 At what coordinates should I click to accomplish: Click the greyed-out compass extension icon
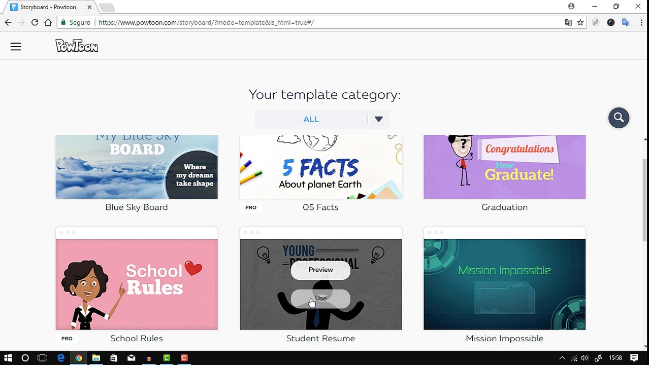click(x=596, y=22)
